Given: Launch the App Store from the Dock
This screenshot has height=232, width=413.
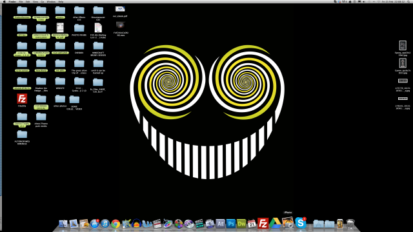Looking at the screenshot, I should pyautogui.click(x=94, y=224).
